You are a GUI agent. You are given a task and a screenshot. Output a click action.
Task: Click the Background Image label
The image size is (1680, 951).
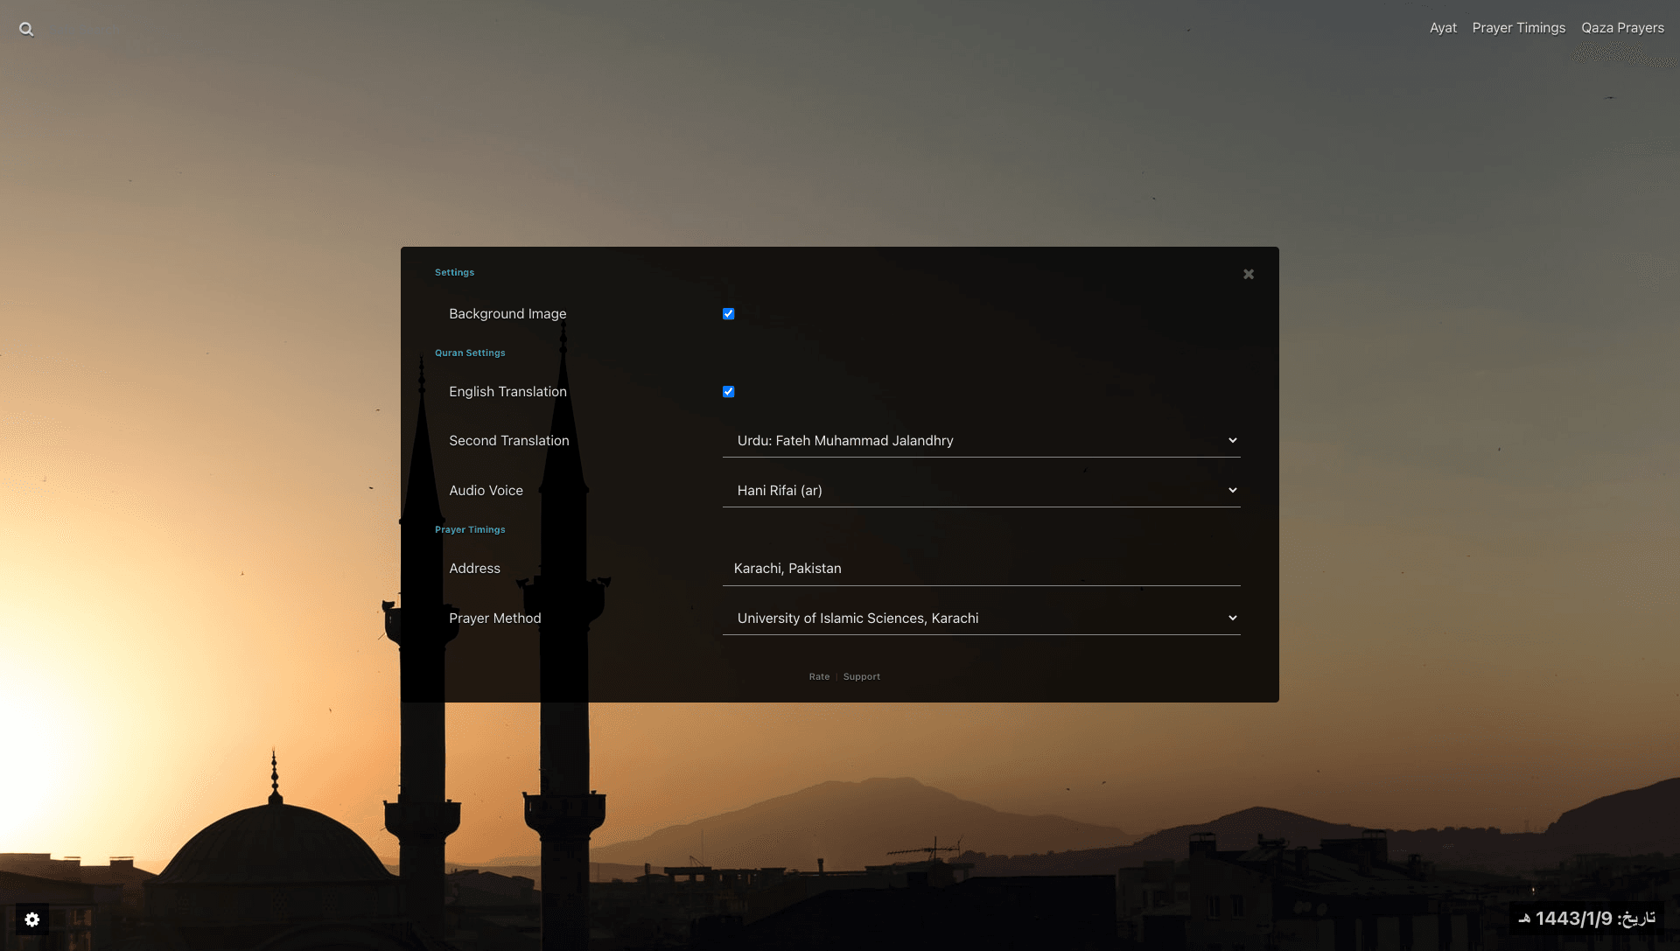pyautogui.click(x=507, y=314)
